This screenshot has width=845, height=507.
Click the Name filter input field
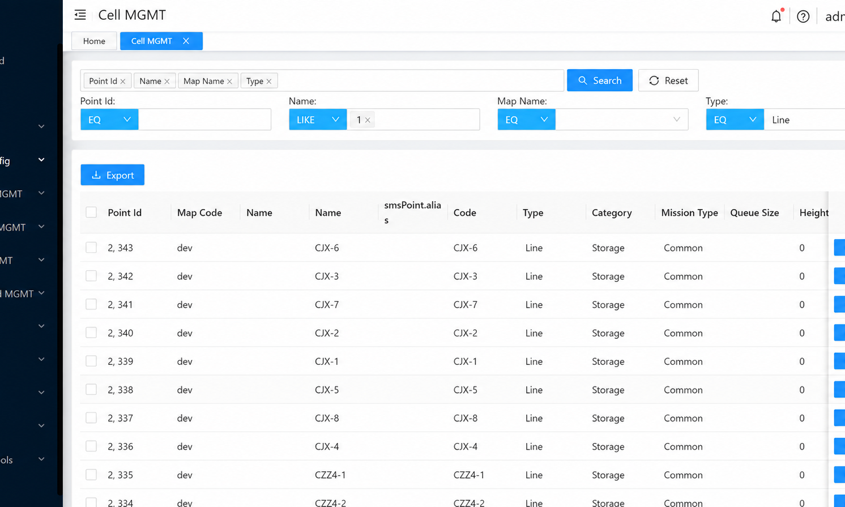[x=413, y=120]
